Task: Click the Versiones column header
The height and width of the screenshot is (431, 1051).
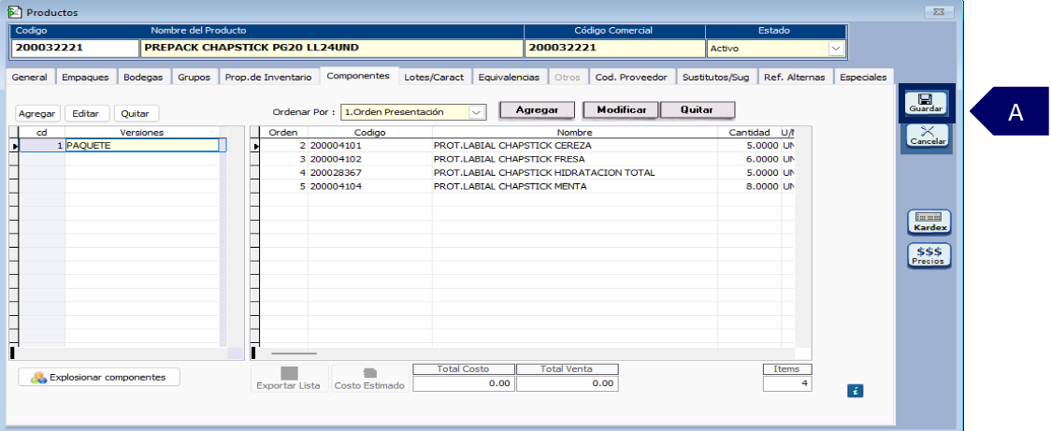Action: (142, 132)
